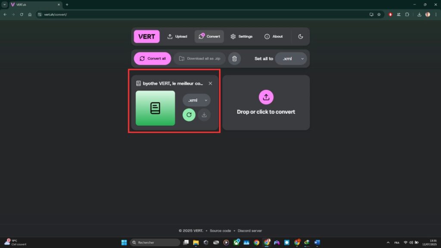441x248 pixels.
Task: Open the Chrome three-dot menu
Action: point(436,15)
